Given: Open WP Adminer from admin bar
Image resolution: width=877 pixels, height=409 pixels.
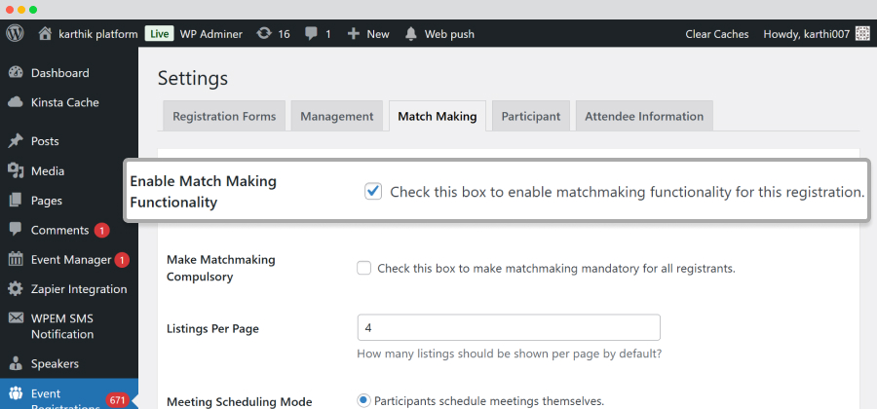Looking at the screenshot, I should click(x=210, y=34).
